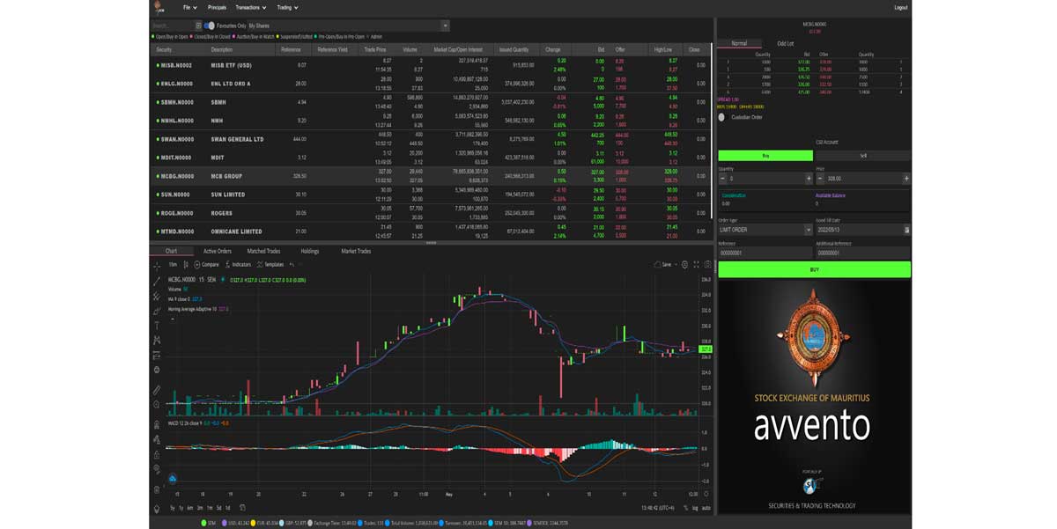The width and height of the screenshot is (1057, 529).
Task: Expand the My Shares watchlist dropdown
Action: pos(445,26)
